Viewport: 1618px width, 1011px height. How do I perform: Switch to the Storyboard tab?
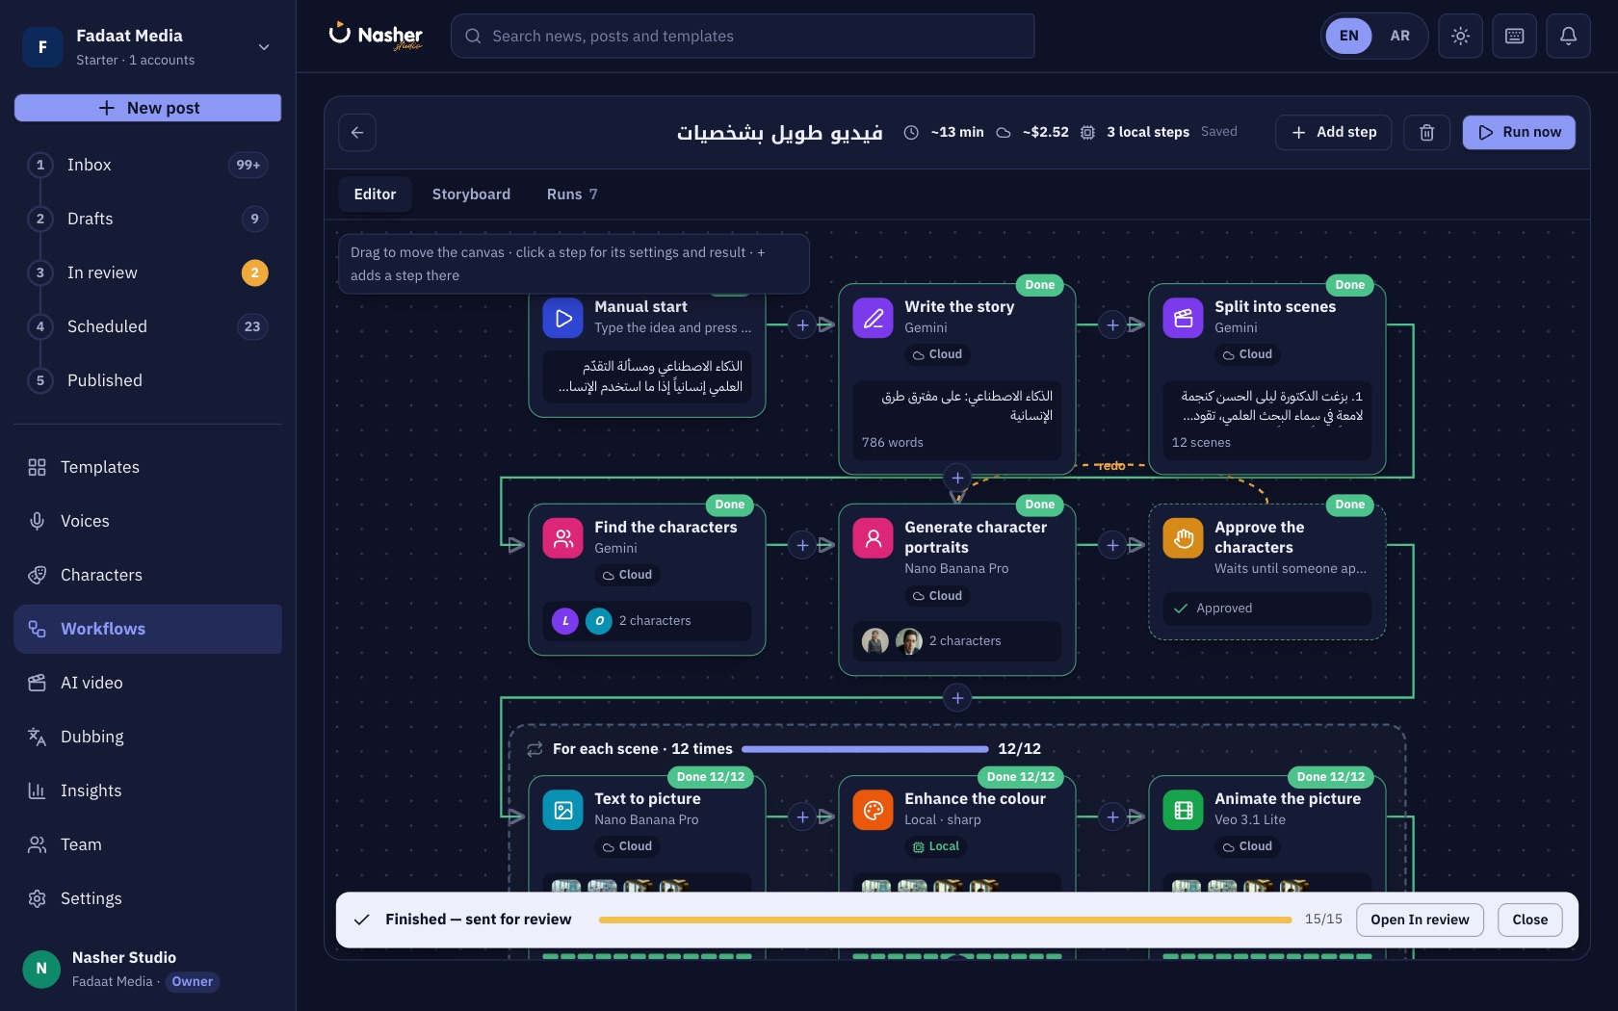point(471,194)
